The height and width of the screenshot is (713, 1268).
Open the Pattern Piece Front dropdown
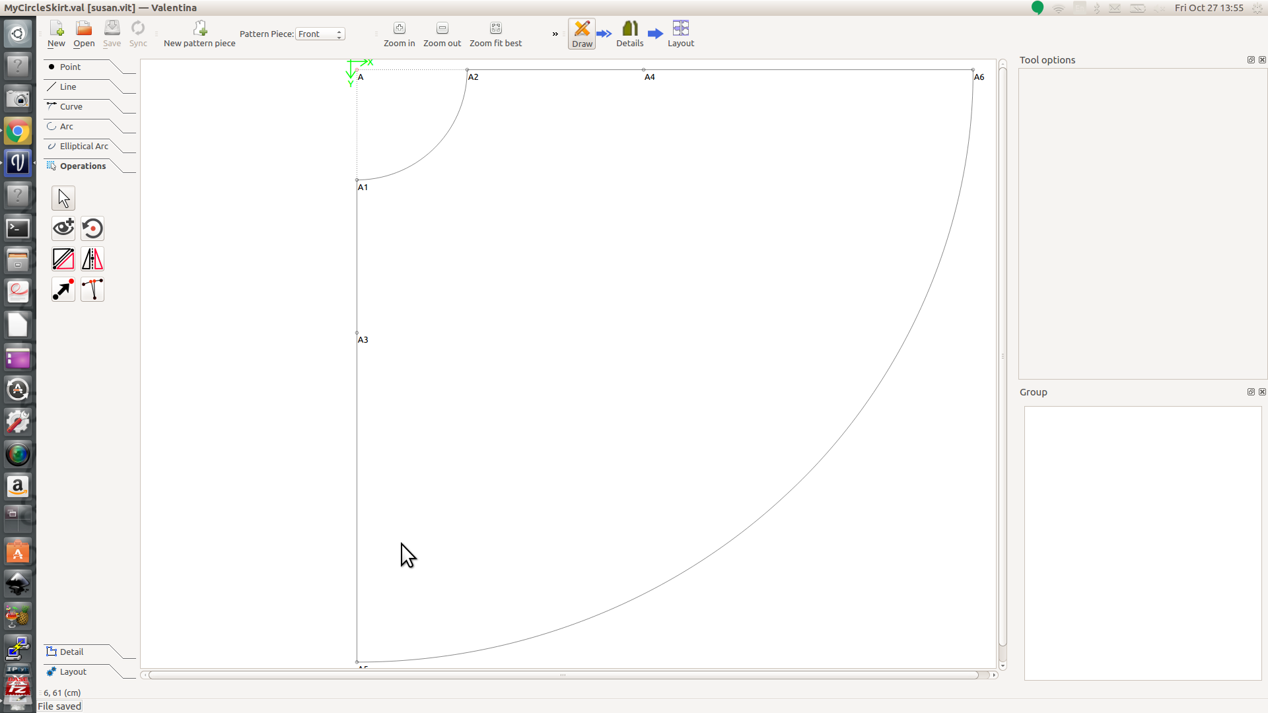click(320, 34)
